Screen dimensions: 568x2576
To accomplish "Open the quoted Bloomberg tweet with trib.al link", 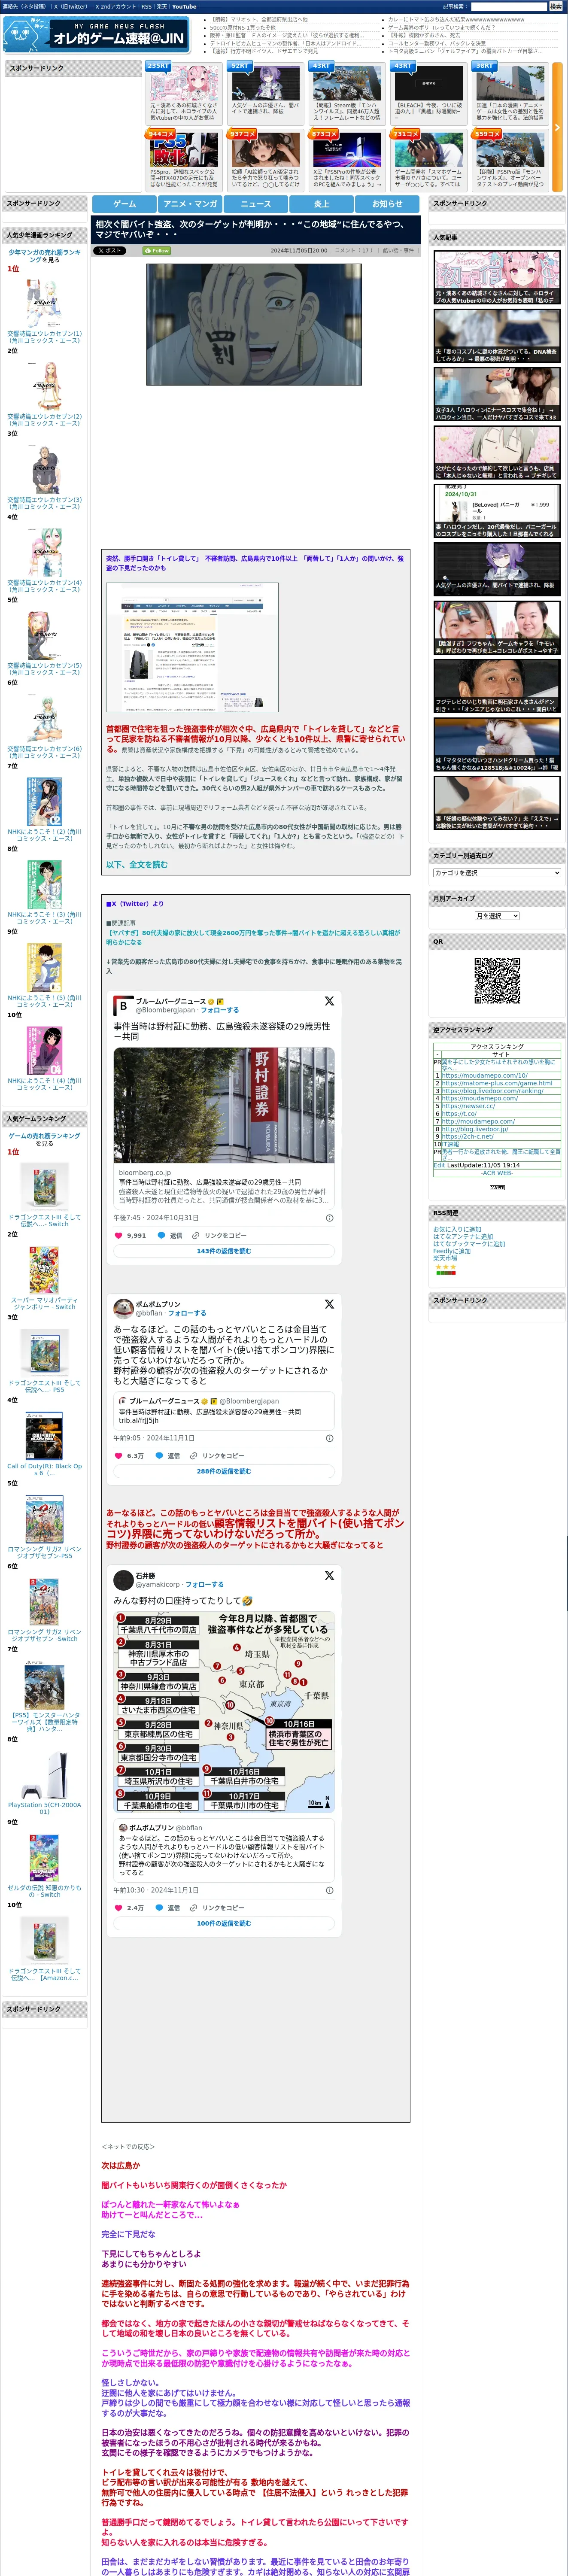I will [224, 1410].
